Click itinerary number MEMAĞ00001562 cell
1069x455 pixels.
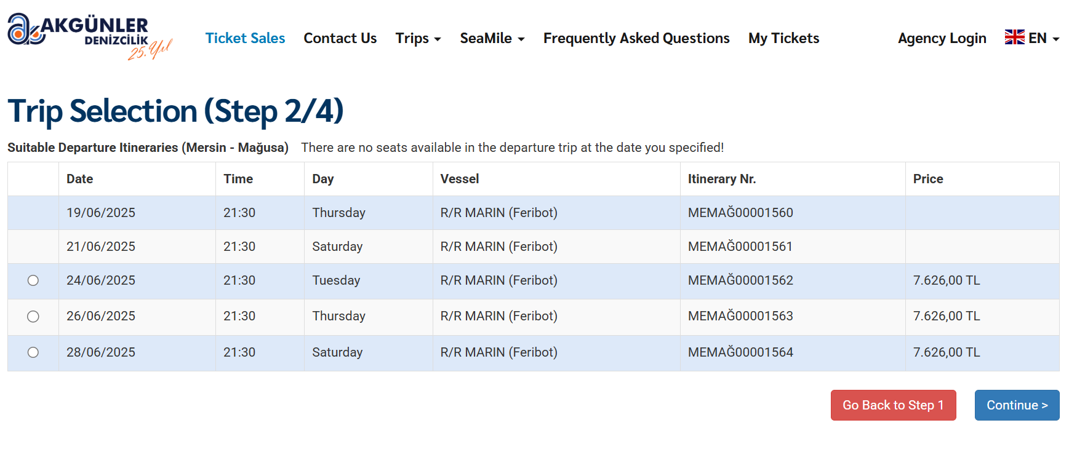[x=740, y=280]
